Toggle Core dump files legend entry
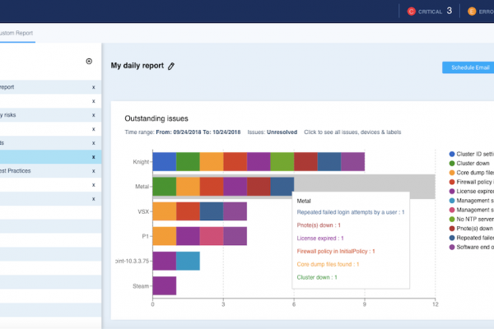 coord(472,173)
